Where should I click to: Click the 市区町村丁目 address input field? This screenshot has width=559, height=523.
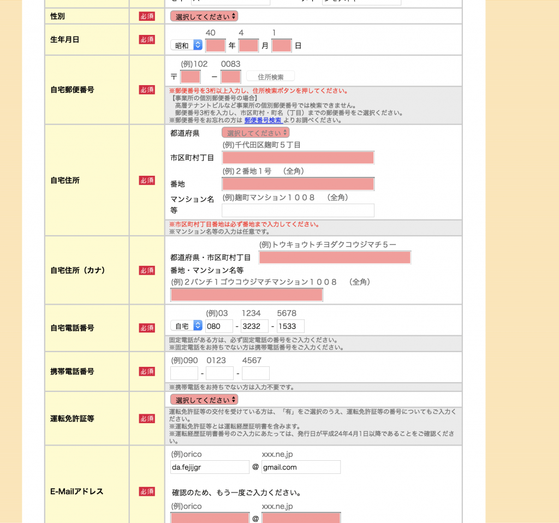click(x=298, y=157)
